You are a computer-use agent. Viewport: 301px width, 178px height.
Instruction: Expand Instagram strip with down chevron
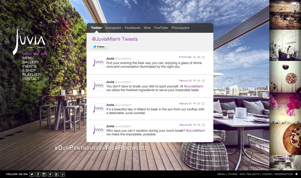[x=285, y=158]
